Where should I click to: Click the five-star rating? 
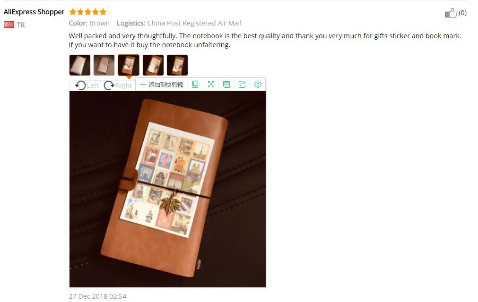(88, 12)
